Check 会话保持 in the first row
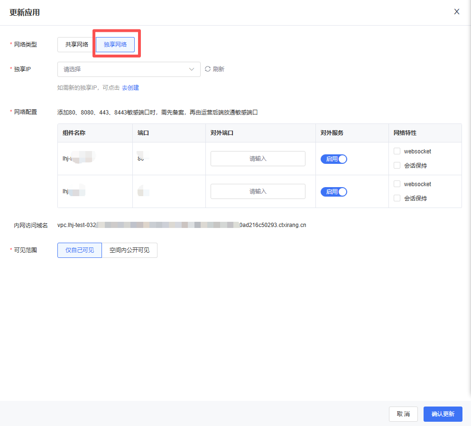Screen dimensions: 471x426 pos(397,165)
